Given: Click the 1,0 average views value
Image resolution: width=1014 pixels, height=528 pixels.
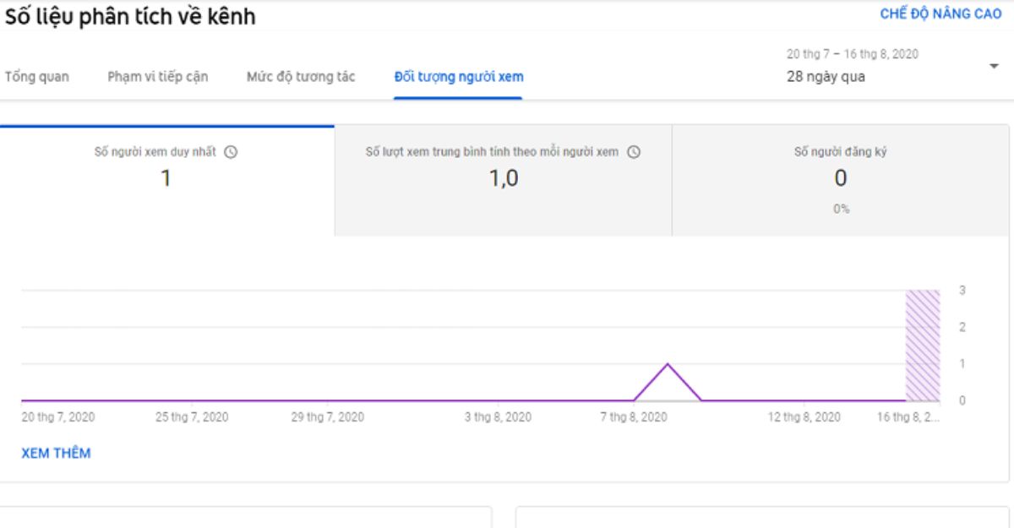Looking at the screenshot, I should [504, 178].
